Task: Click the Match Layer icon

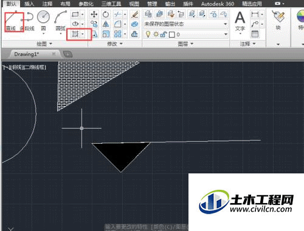Action: 171,14
